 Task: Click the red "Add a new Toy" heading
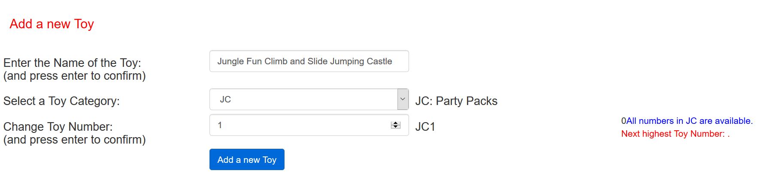[52, 24]
